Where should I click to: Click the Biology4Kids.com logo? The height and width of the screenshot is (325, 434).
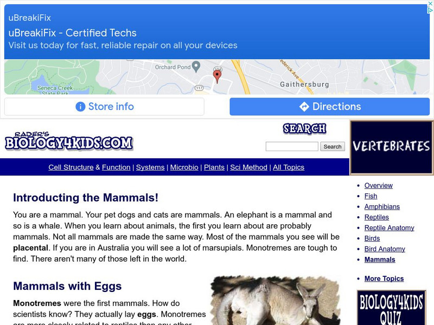point(68,141)
